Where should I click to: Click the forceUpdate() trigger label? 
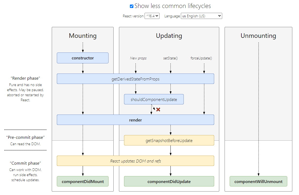pyautogui.click(x=201, y=58)
